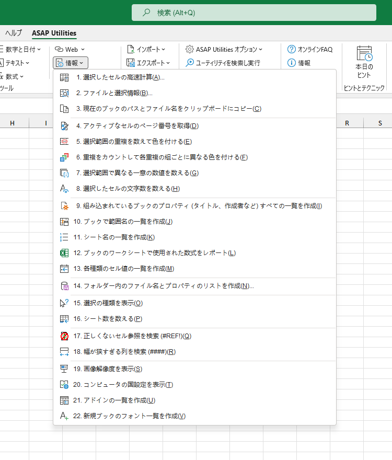Screen dimensions: 392x460
Task: Select the ASAP Utilities ribbon tab
Action: point(54,33)
